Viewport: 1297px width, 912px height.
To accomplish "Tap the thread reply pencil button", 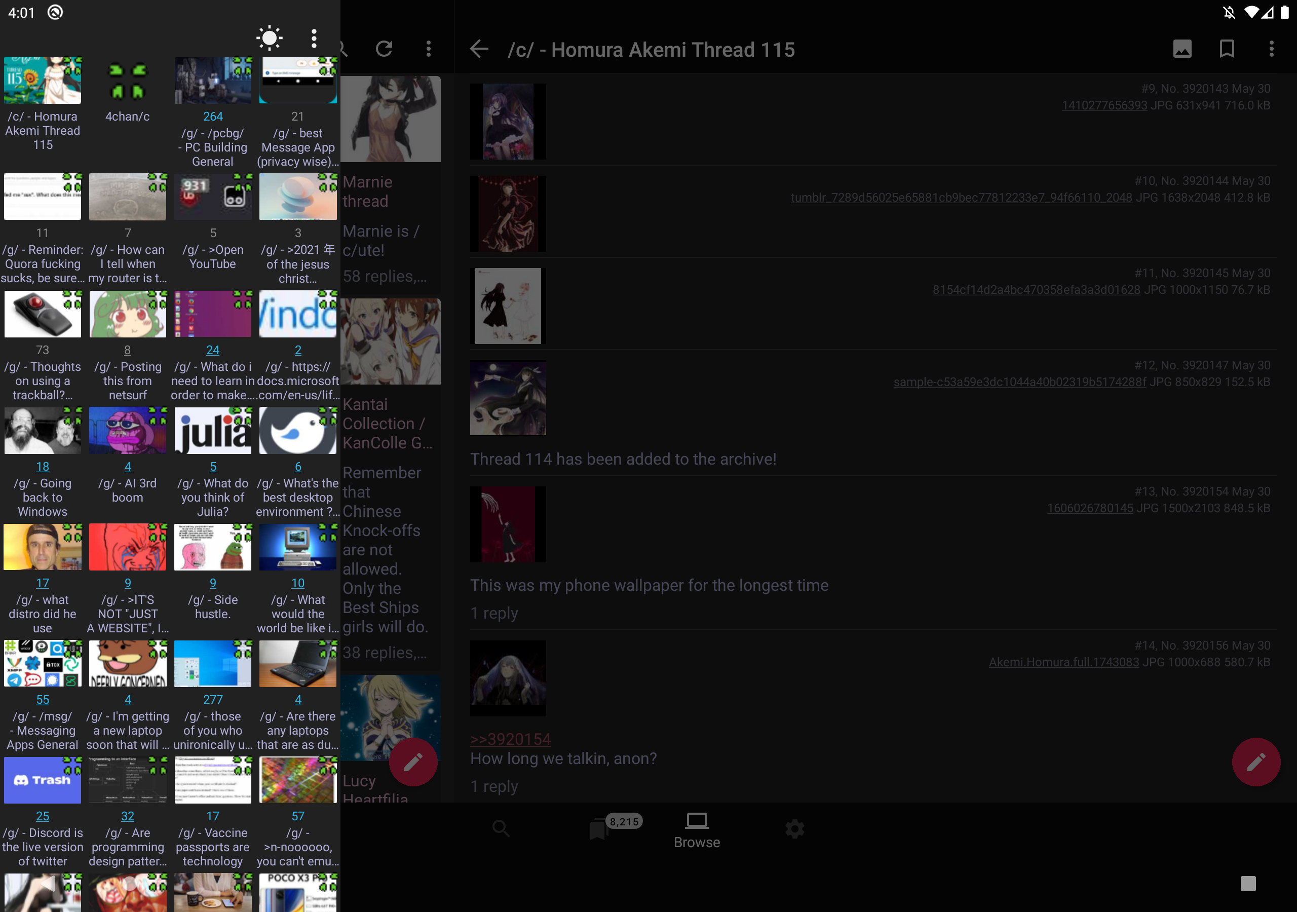I will (1256, 762).
